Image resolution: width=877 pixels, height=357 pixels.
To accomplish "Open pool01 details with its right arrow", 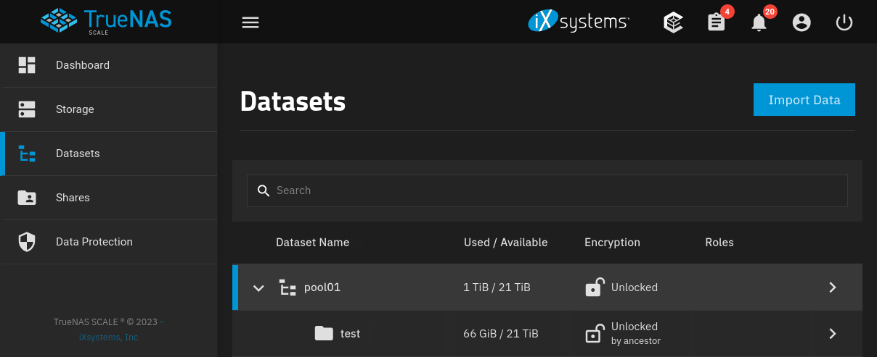I will pyautogui.click(x=833, y=287).
